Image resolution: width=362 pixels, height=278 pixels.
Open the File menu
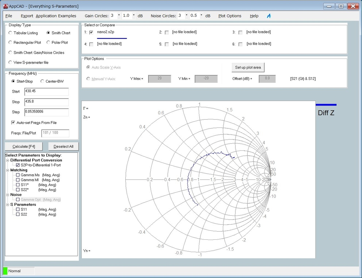(x=9, y=16)
